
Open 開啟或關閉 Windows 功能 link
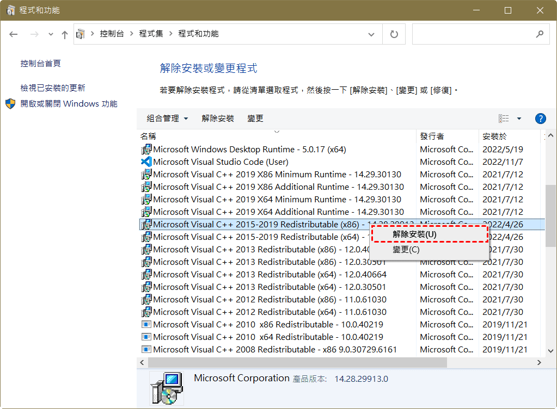(x=69, y=103)
